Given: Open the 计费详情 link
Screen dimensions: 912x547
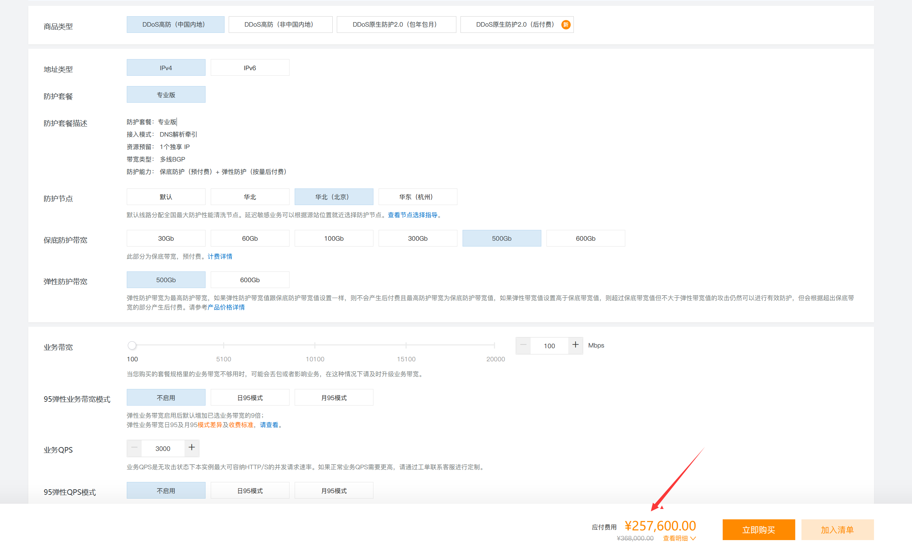Looking at the screenshot, I should click(220, 257).
